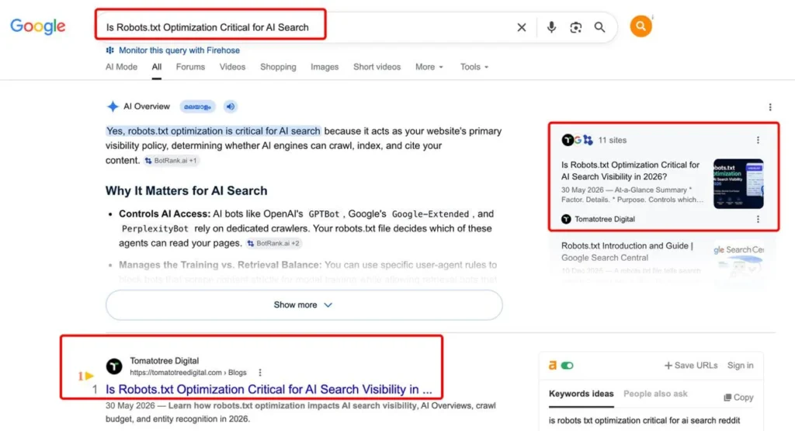Click the 'Why It Matters for AI Search' heading
This screenshot has height=431, width=795.
[186, 191]
